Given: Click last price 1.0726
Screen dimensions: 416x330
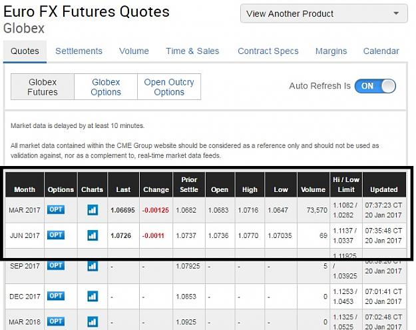Looking at the screenshot, I should (x=120, y=236).
